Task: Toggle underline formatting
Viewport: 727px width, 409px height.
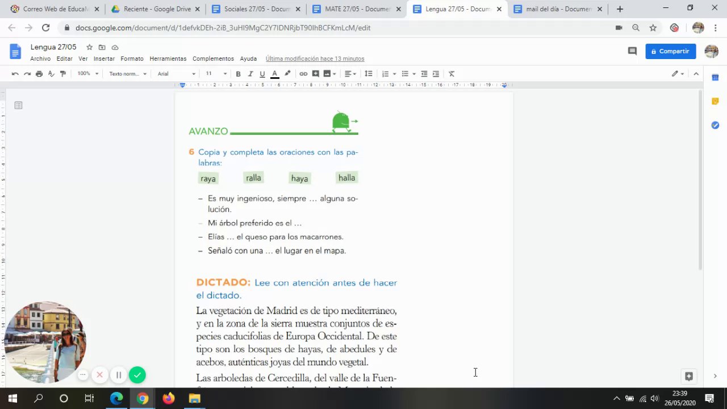Action: coord(262,74)
